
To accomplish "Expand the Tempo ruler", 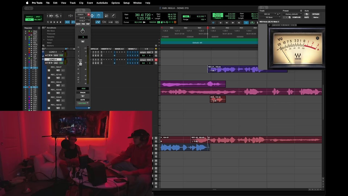I will pyautogui.click(x=44, y=40).
